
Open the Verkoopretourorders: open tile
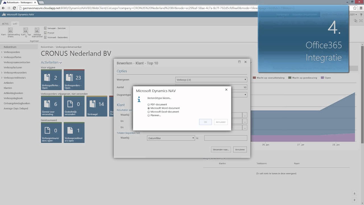(51, 132)
